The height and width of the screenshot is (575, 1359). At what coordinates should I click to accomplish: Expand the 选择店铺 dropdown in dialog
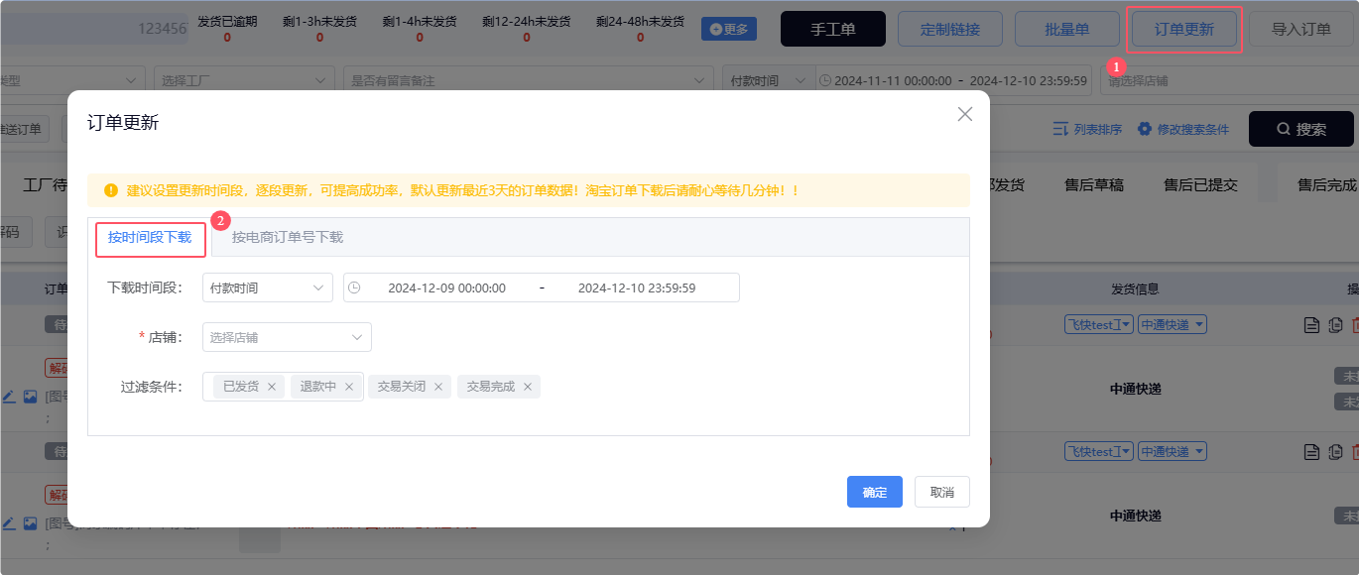[287, 337]
